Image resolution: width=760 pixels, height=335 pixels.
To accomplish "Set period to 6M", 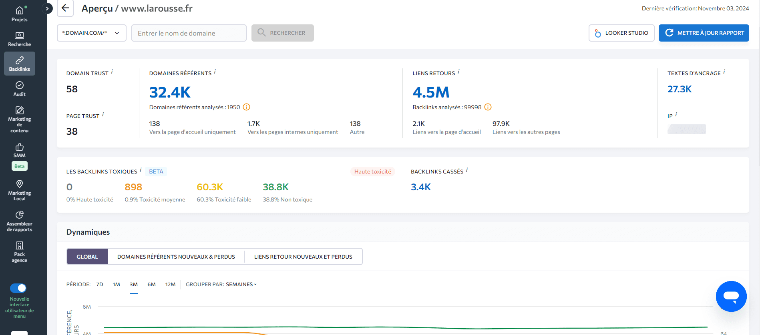I will click(151, 284).
